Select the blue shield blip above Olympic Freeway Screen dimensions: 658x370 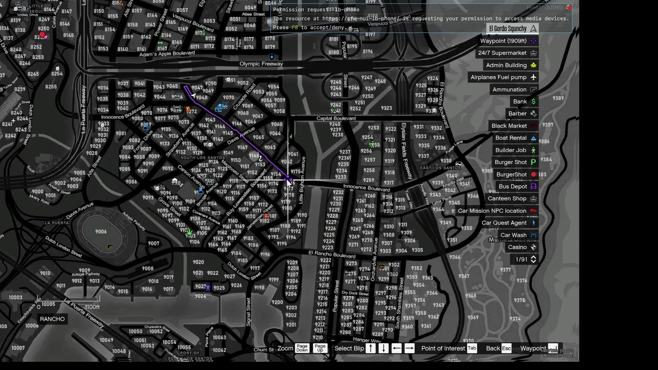coord(272,57)
